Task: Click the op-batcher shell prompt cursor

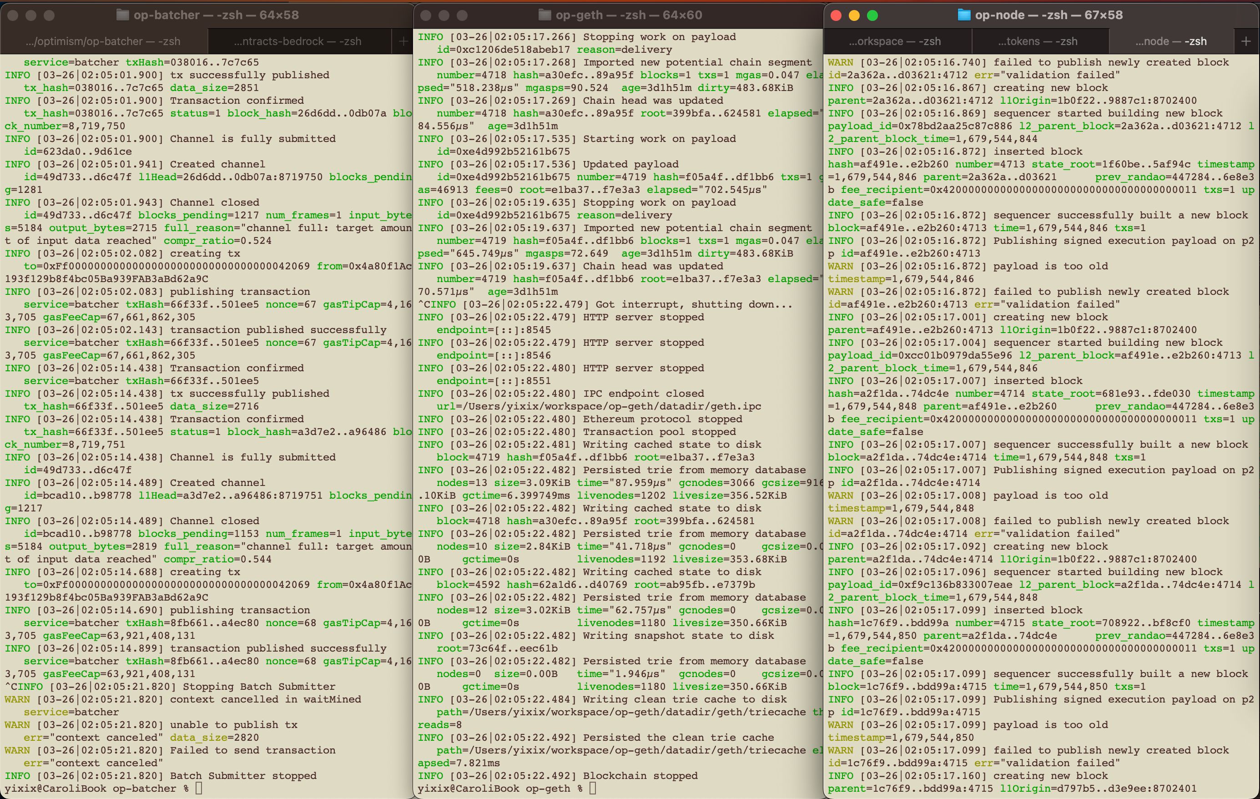Action: [x=199, y=788]
